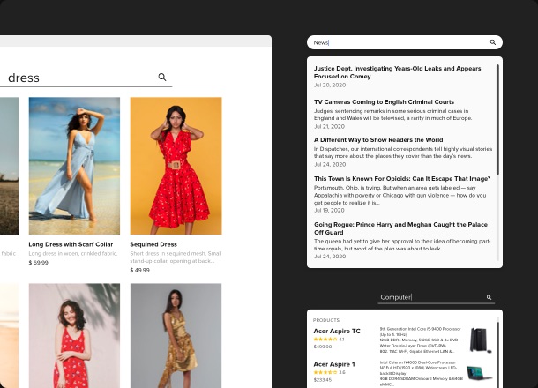This screenshot has width=538, height=388.
Task: Click the Acer Aspire TC star rating
Action: coord(325,339)
